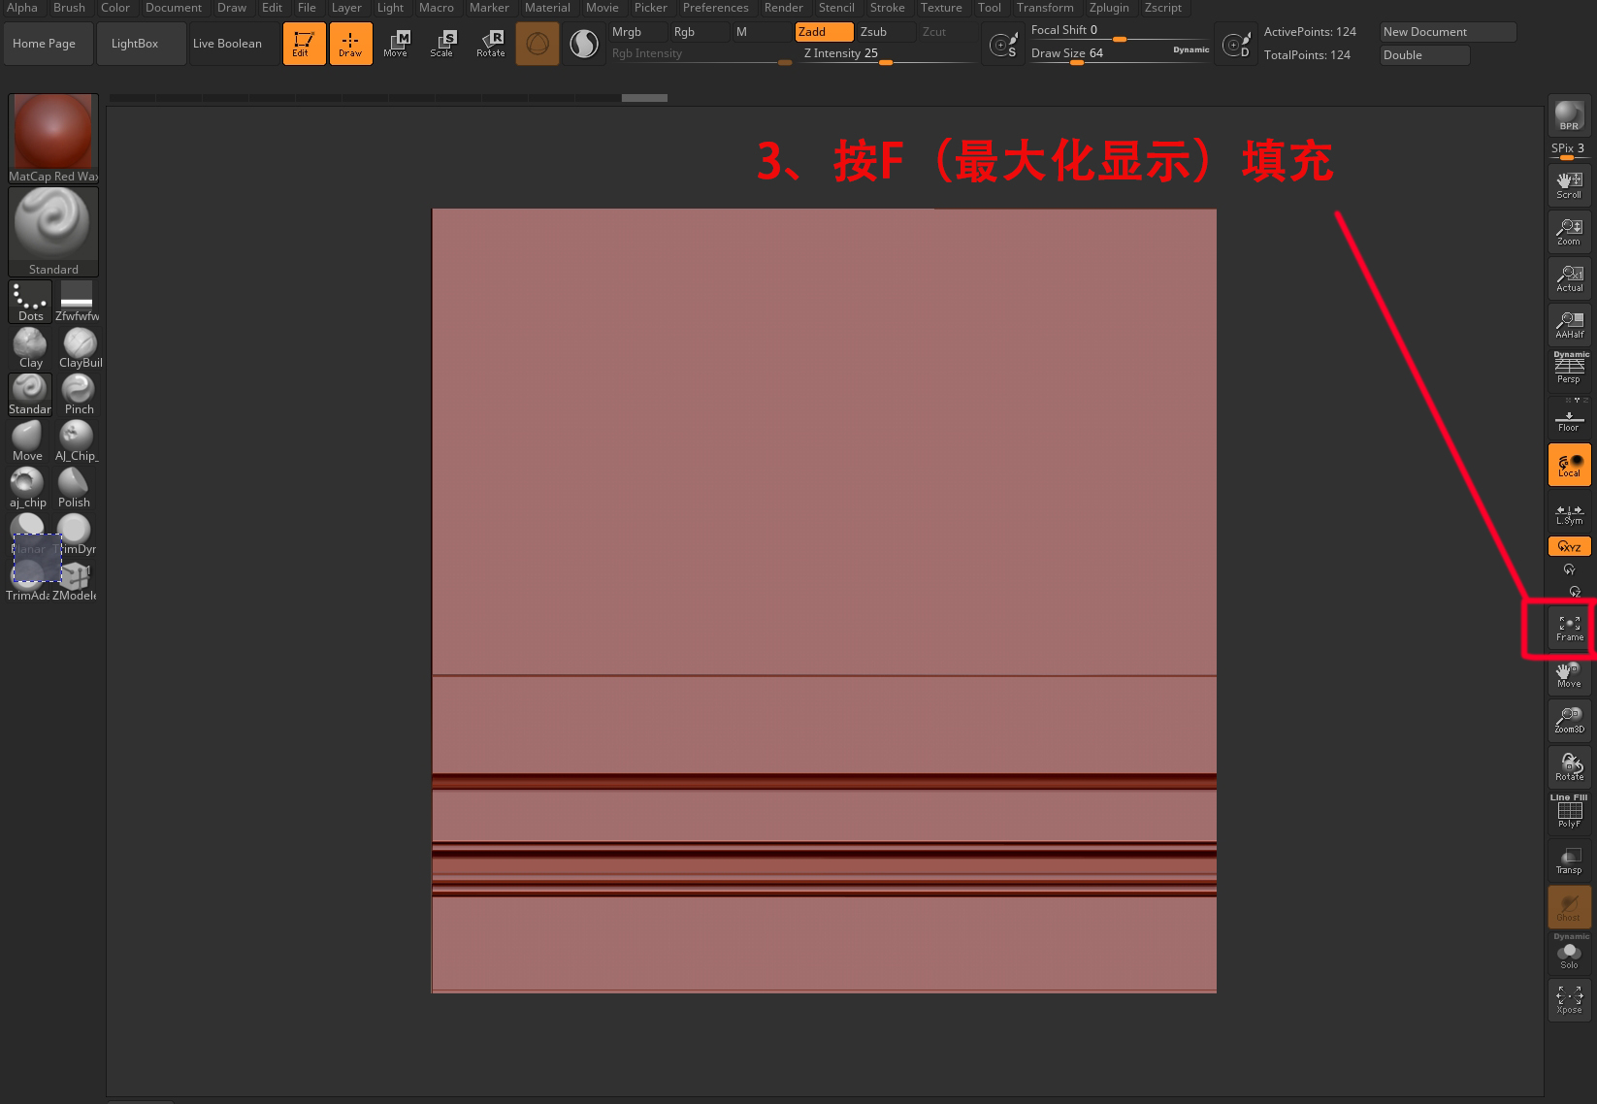The image size is (1597, 1104).
Task: Select the Scroll navigation tool
Action: pyautogui.click(x=1568, y=184)
